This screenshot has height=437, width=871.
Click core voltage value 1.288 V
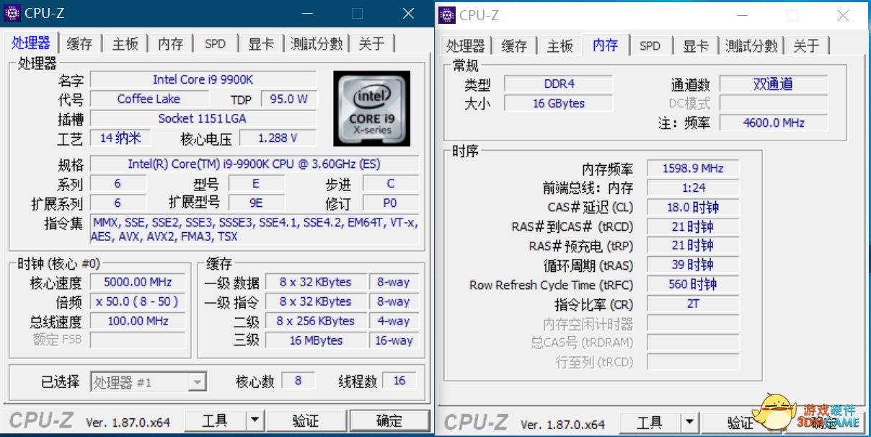pos(278,138)
